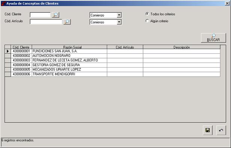
Task: Click the BUSCAR search button
Action: coord(213,38)
